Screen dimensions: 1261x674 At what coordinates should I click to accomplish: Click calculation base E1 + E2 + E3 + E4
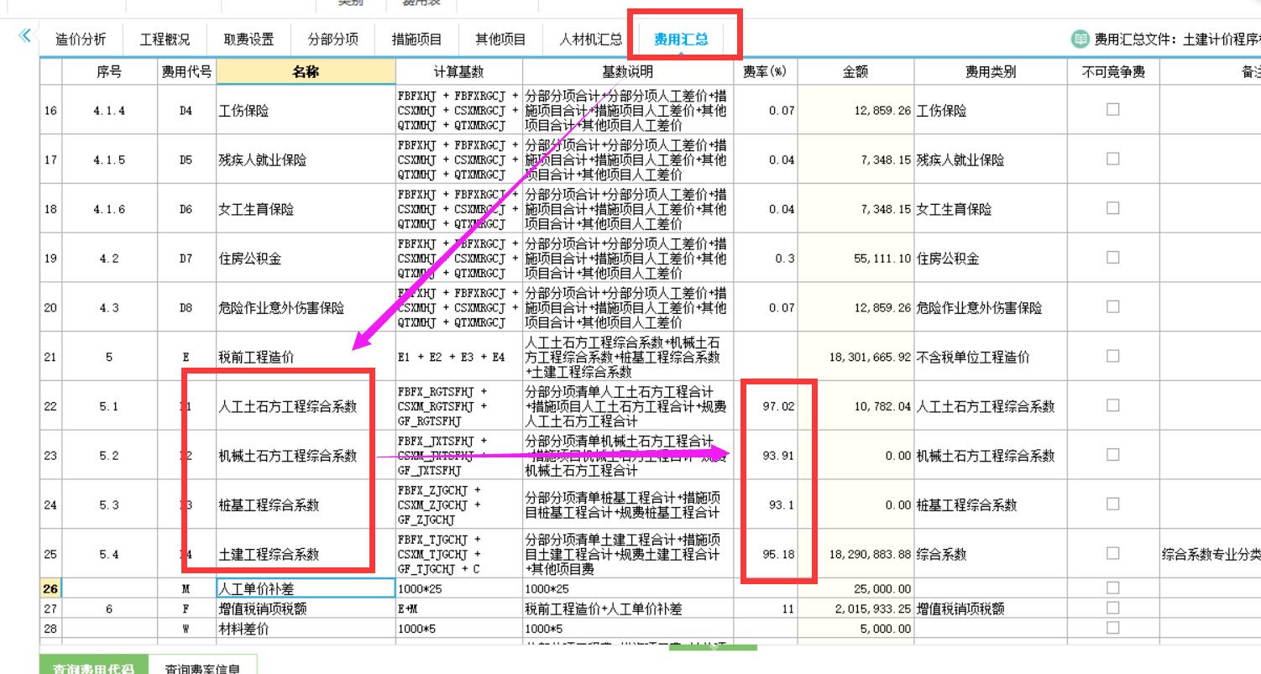click(459, 357)
